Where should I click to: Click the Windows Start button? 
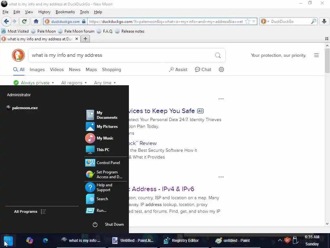tap(8, 241)
